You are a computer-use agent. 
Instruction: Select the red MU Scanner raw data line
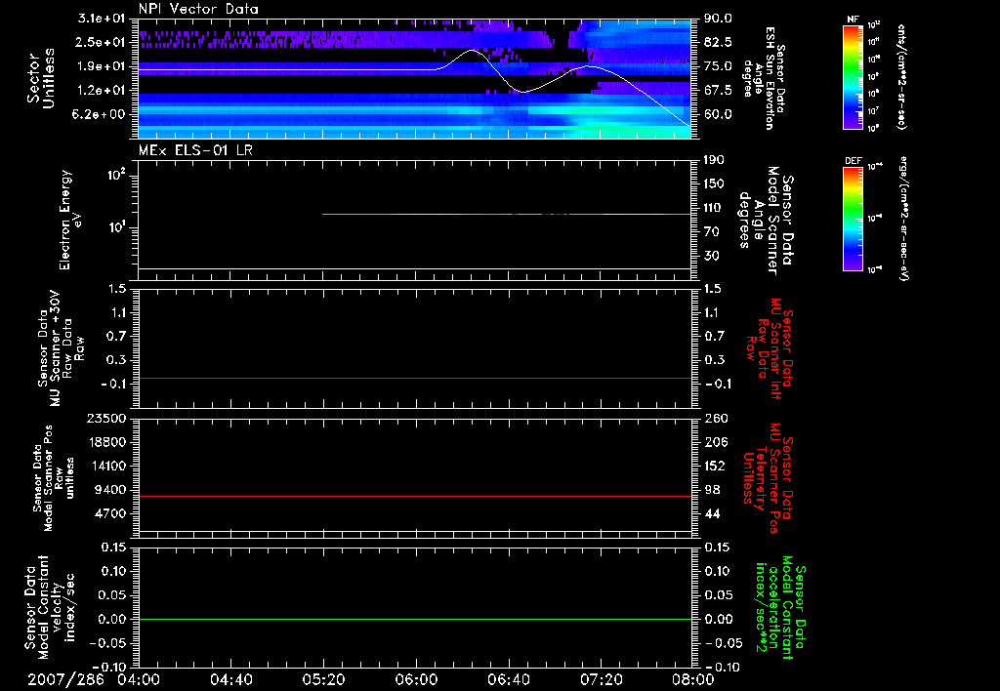pyautogui.click(x=414, y=378)
